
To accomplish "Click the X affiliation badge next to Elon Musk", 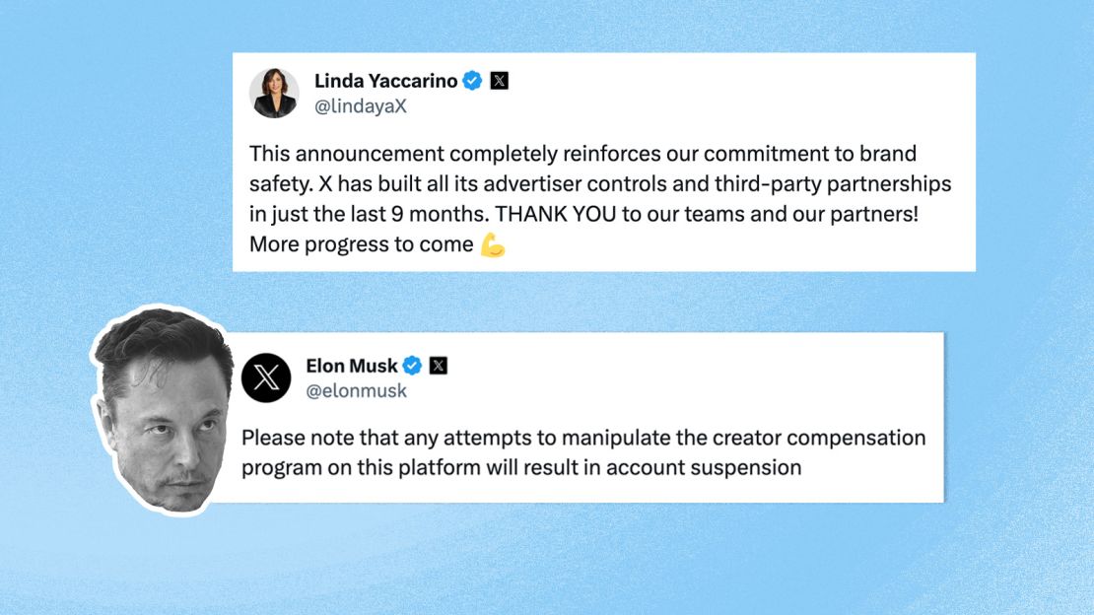I will [x=439, y=366].
